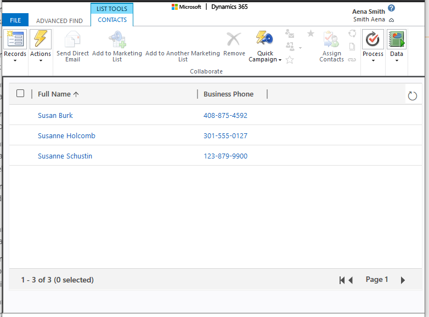The width and height of the screenshot is (429, 317).
Task: Sort by Business Phone column header
Action: [228, 94]
